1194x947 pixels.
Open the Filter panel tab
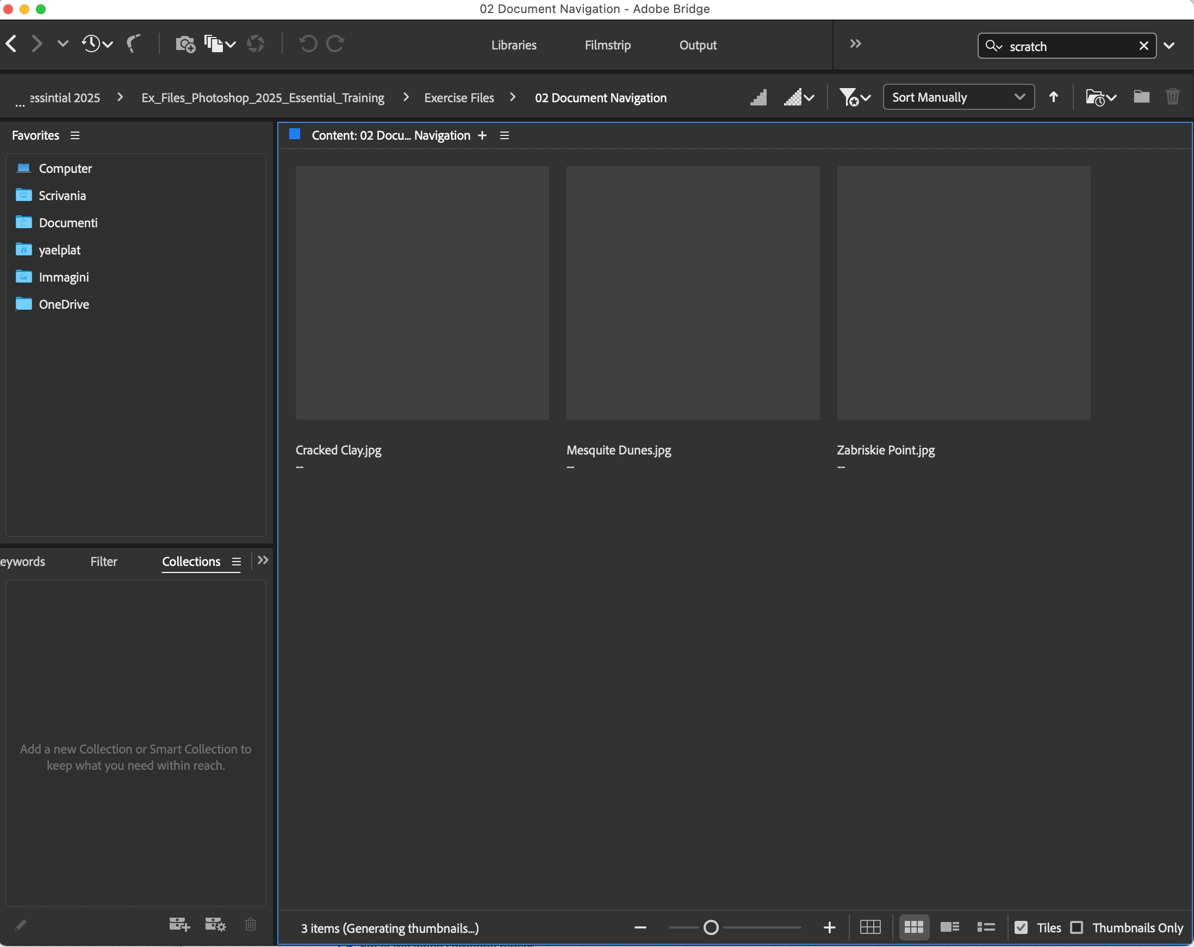pyautogui.click(x=103, y=562)
